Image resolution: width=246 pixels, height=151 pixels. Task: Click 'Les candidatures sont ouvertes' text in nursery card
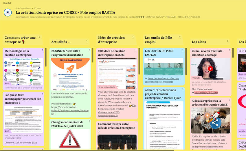coord(69,95)
